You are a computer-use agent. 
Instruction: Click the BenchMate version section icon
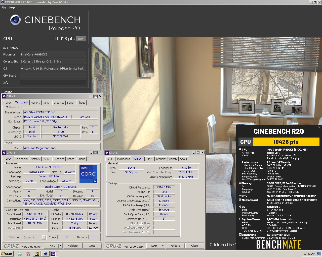tap(240, 235)
